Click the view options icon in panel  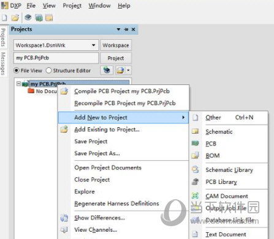coord(120,70)
